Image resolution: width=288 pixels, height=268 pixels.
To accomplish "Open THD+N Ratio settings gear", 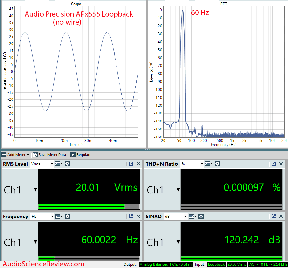I will tap(217, 164).
